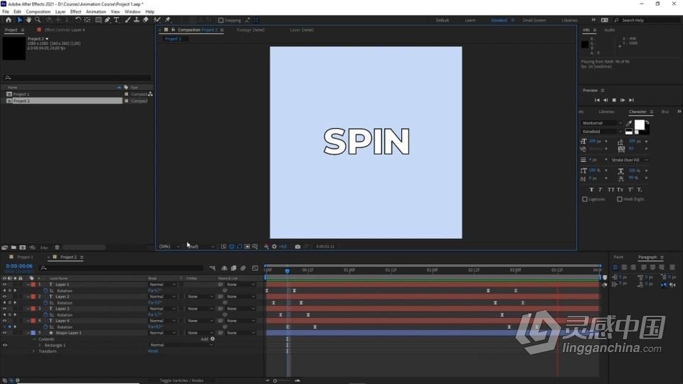Image resolution: width=683 pixels, height=384 pixels.
Task: Enable the Ligatures checkbox
Action: coord(585,199)
